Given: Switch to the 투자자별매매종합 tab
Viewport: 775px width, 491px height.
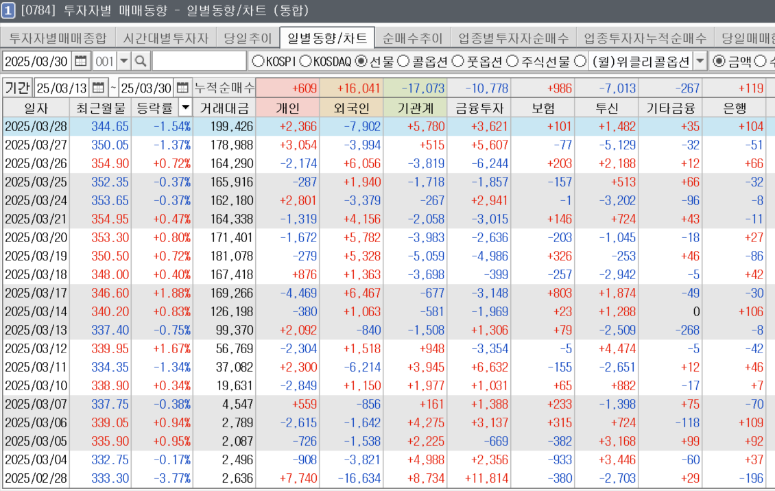Looking at the screenshot, I should (x=58, y=38).
